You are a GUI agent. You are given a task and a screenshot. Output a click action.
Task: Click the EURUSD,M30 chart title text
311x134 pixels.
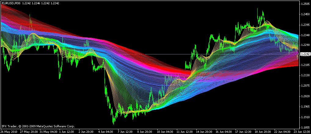(x=11, y=3)
